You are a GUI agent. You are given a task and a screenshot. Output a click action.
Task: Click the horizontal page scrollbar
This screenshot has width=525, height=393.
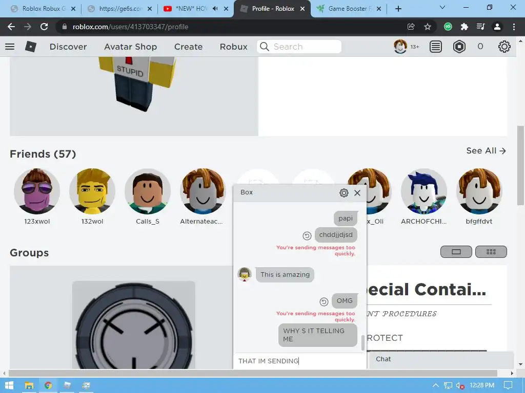[253, 373]
